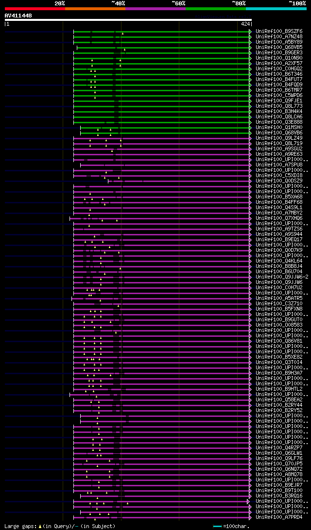311x530 pixels.
Task: Open hit UniRef100_A7NZ48
Action: (x=279, y=36)
